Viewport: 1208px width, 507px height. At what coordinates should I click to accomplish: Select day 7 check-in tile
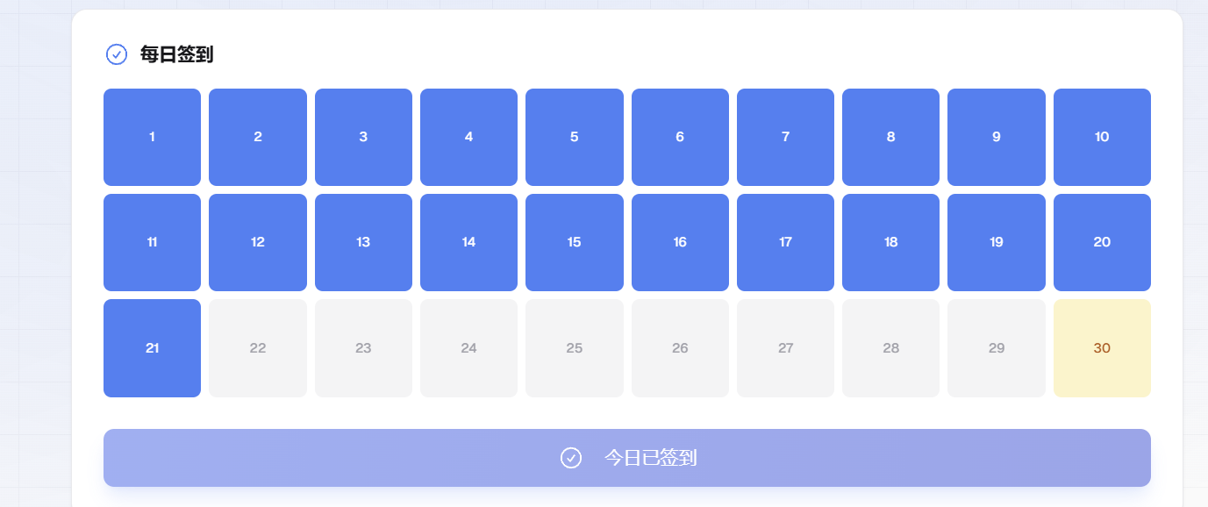pos(785,137)
